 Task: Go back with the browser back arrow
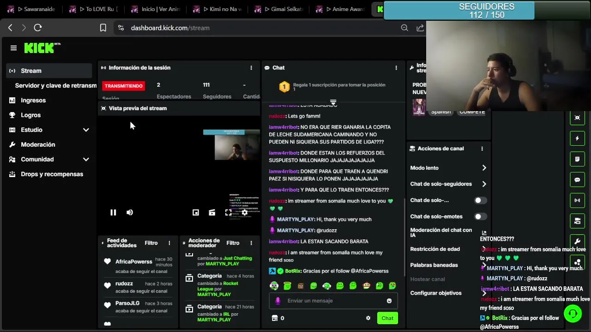coord(10,28)
